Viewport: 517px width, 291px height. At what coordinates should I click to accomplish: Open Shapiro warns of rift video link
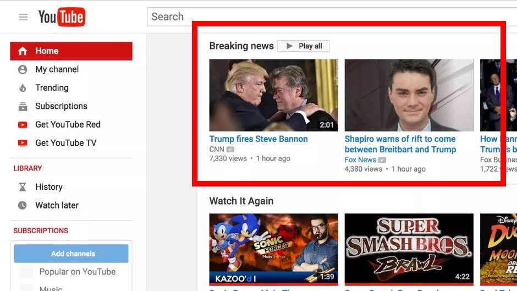(400, 144)
